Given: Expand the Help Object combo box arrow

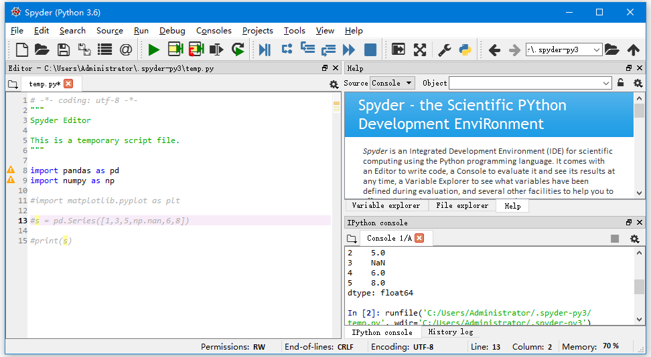Looking at the screenshot, I should [606, 84].
